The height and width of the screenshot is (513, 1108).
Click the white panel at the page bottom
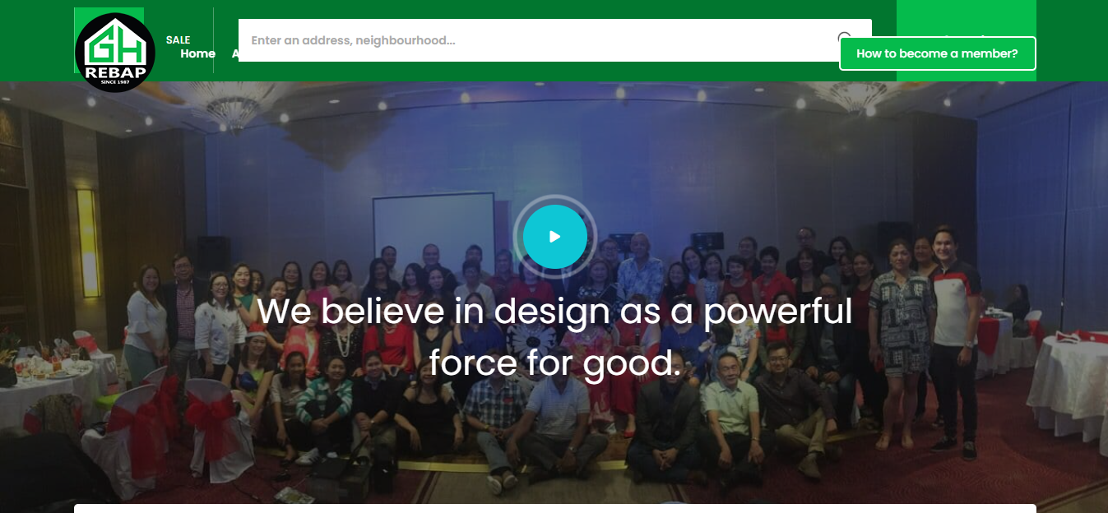554,508
